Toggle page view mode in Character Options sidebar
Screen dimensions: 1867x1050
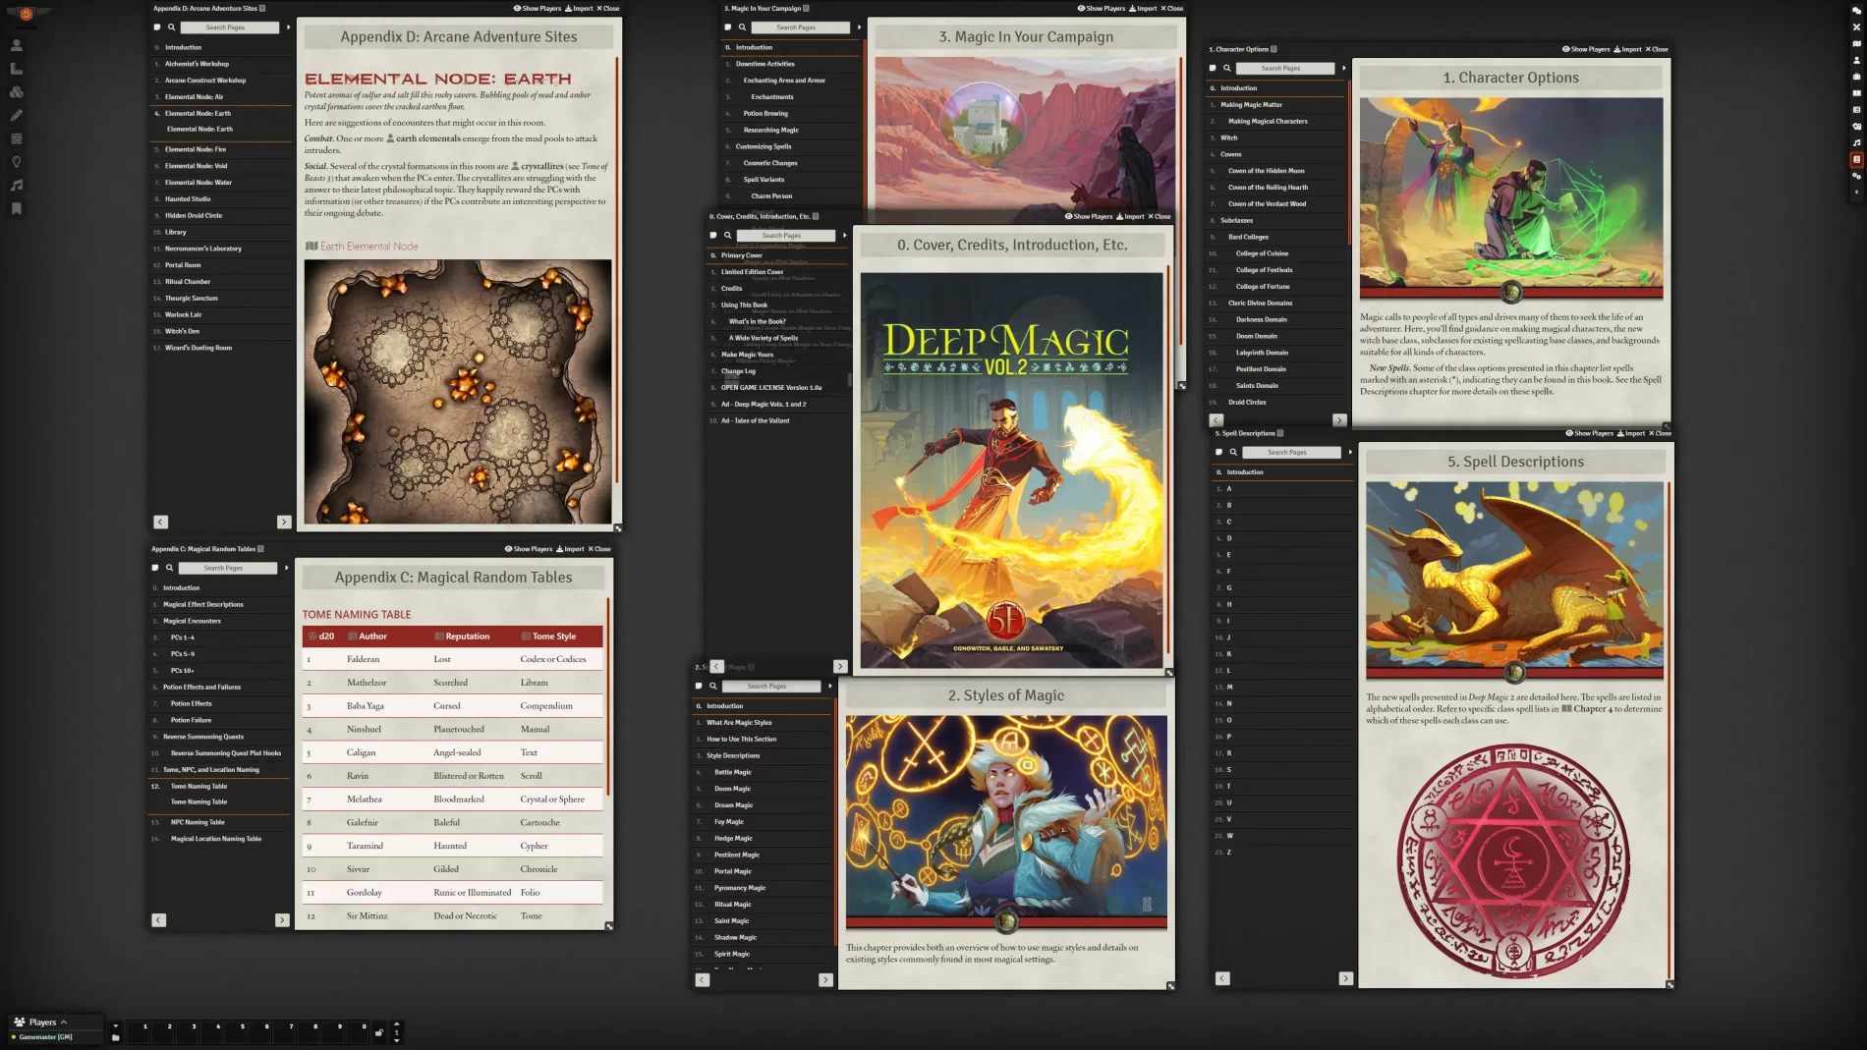pyautogui.click(x=1212, y=68)
